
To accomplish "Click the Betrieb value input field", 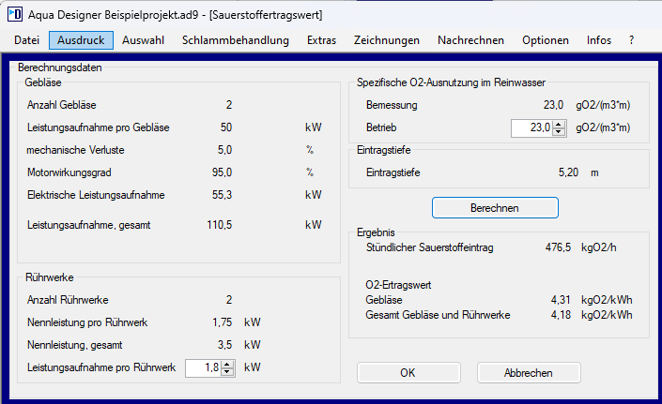I will pyautogui.click(x=531, y=127).
